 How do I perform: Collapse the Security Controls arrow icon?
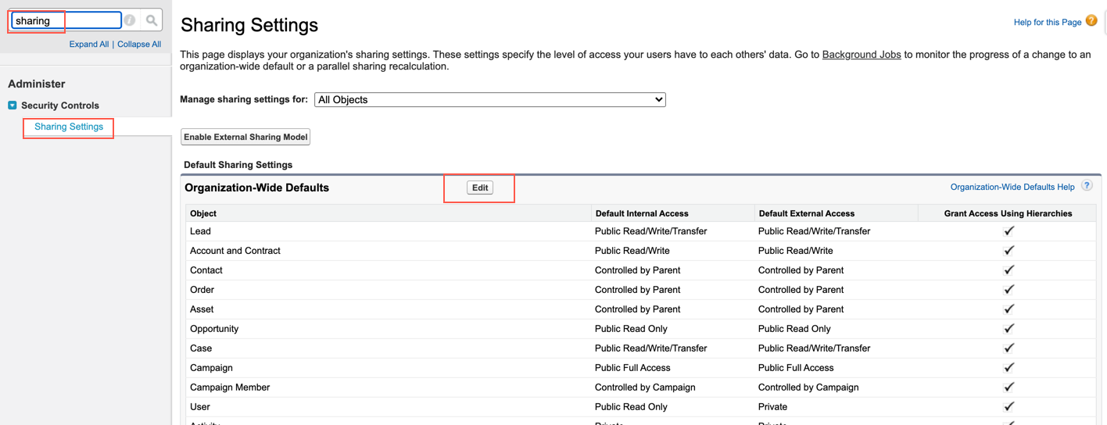pos(13,105)
